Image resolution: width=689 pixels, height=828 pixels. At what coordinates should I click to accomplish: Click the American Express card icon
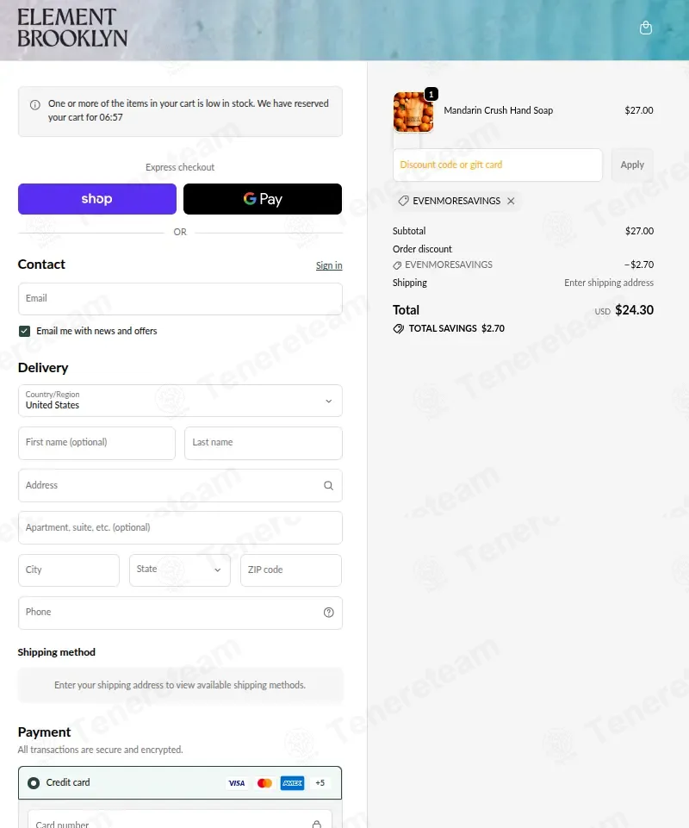292,783
